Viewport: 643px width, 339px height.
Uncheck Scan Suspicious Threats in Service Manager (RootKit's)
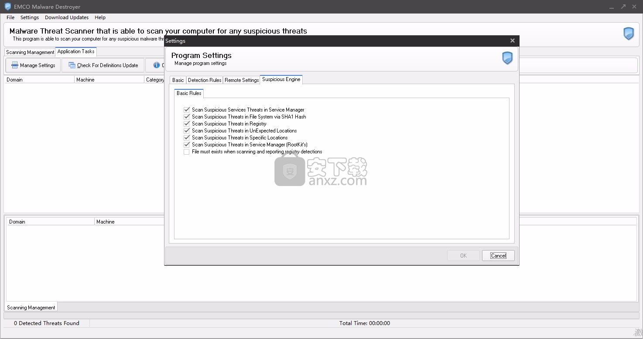tap(187, 145)
